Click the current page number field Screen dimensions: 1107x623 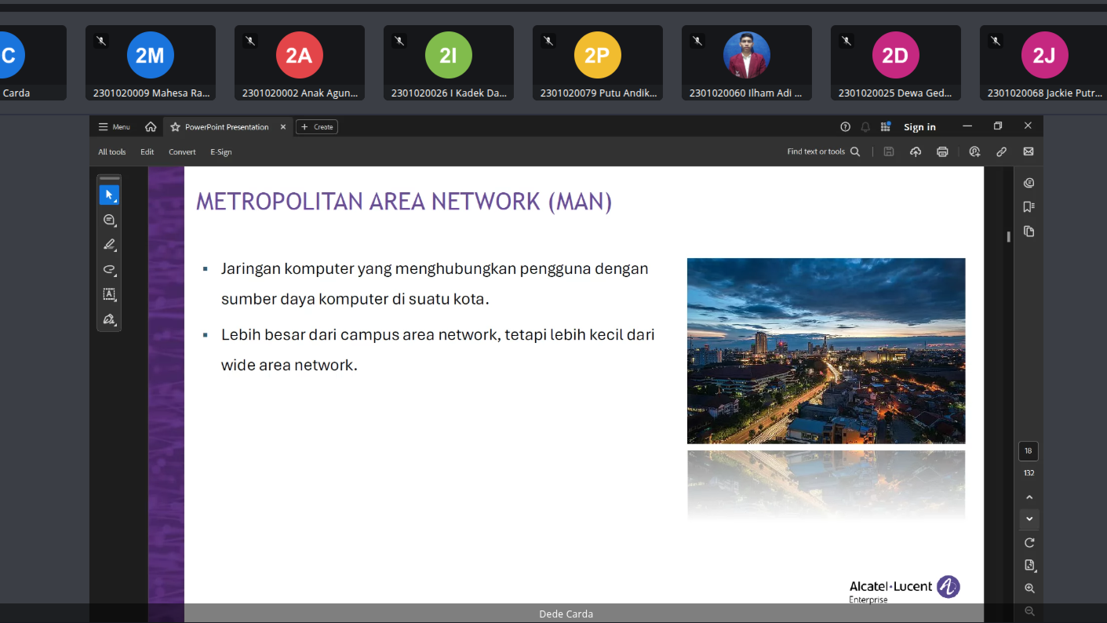1029,451
